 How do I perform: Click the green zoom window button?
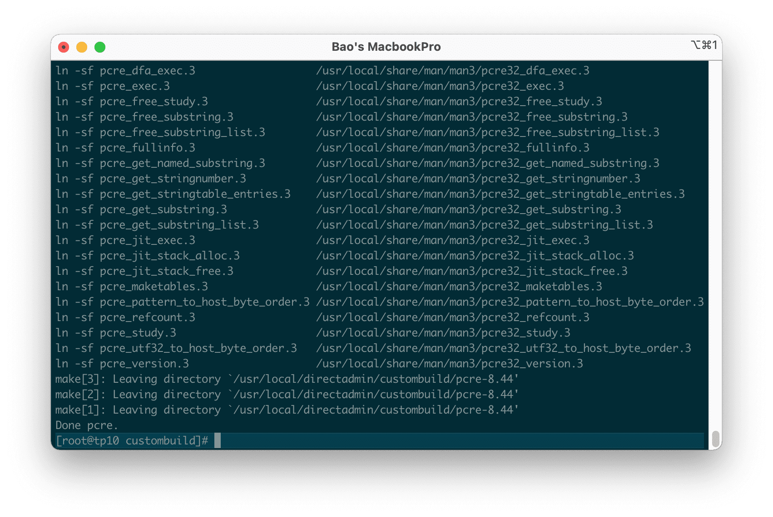pyautogui.click(x=99, y=46)
